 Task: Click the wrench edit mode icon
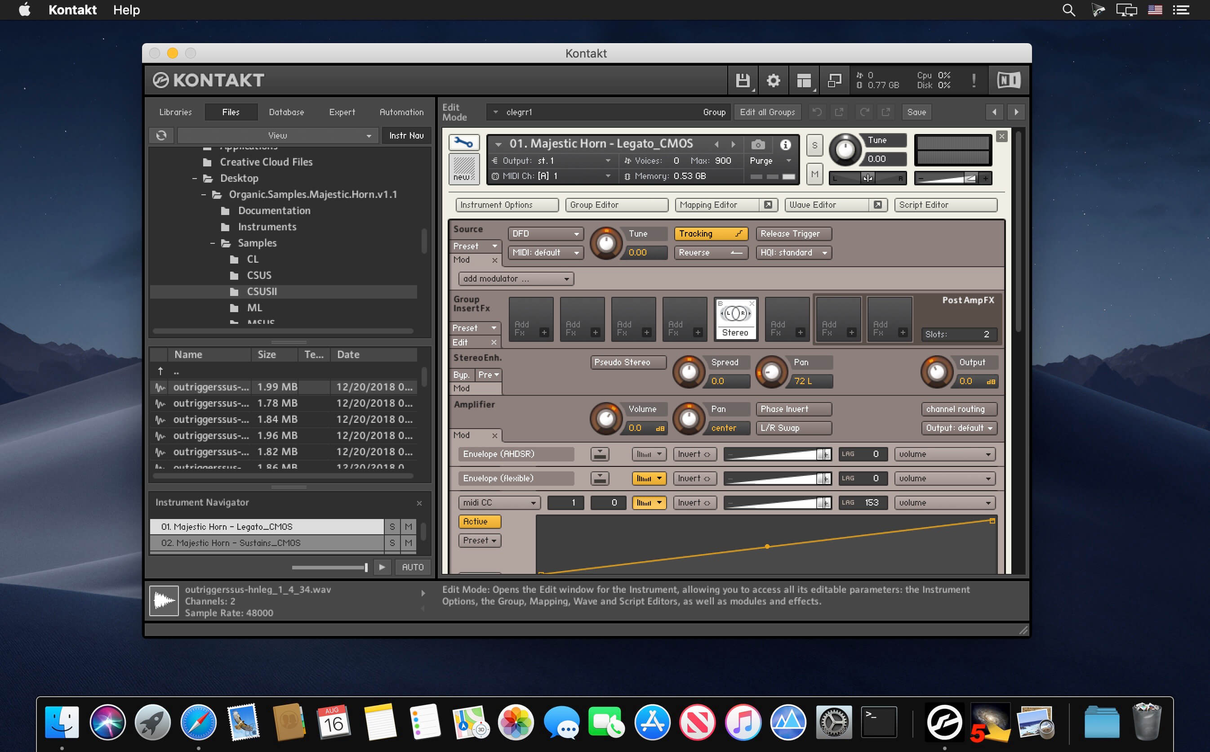pos(463,143)
